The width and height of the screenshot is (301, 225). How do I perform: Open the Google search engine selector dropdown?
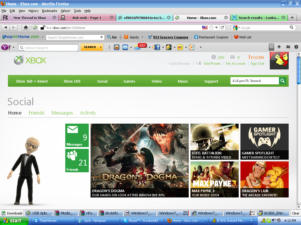pos(239,28)
